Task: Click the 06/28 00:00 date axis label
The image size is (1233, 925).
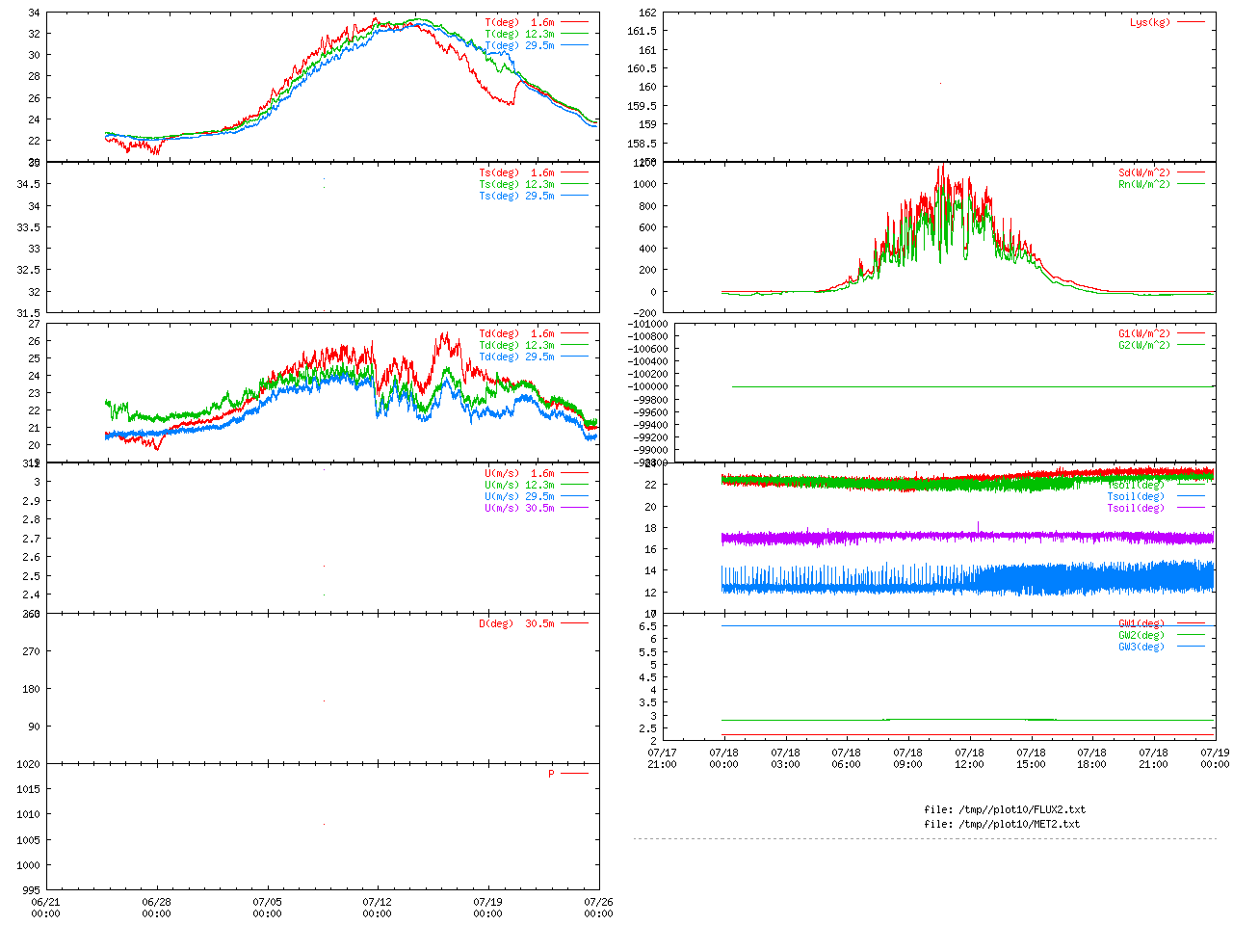Action: 157,908
